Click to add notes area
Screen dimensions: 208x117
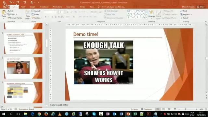[59, 105]
